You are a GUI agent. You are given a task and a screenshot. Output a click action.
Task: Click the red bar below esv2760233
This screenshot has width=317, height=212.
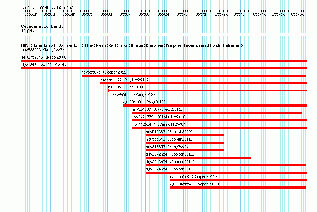coord(203,83)
